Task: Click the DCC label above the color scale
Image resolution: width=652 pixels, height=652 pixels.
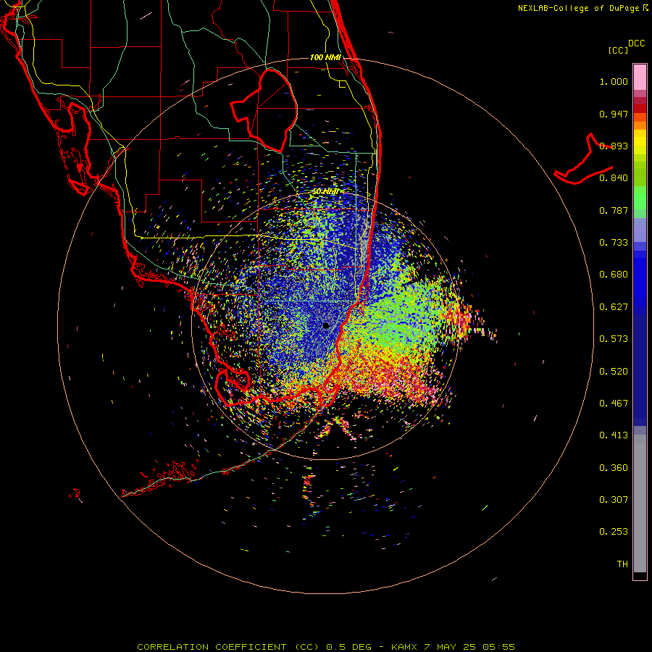Action: click(636, 43)
